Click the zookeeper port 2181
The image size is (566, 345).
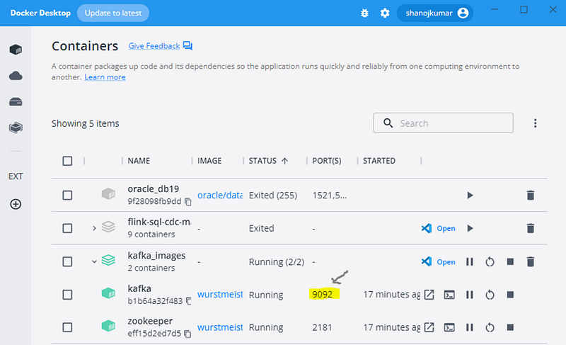[322, 327]
